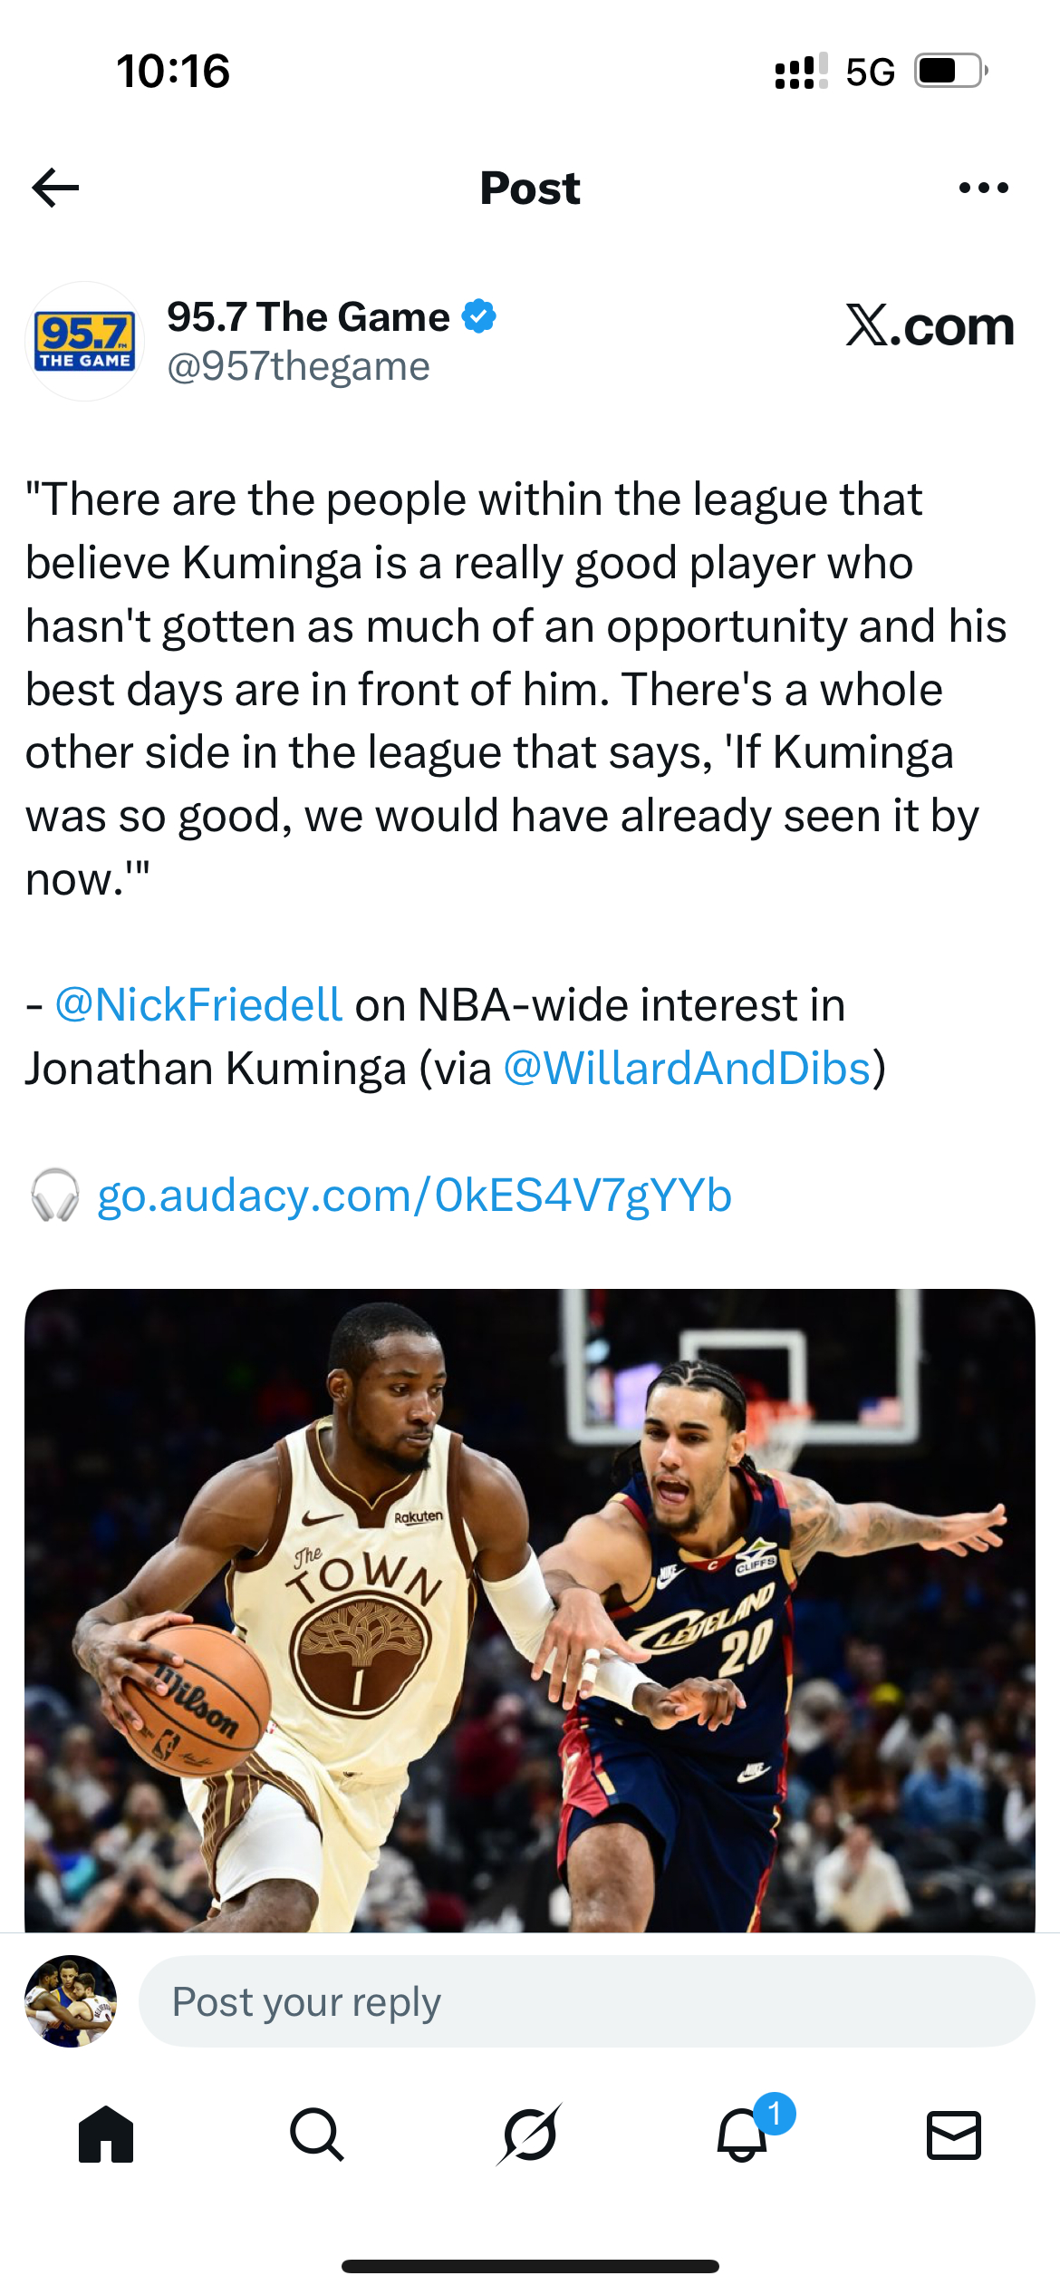Open the Grok tab icon
The width and height of the screenshot is (1060, 2295).
pyautogui.click(x=530, y=2134)
